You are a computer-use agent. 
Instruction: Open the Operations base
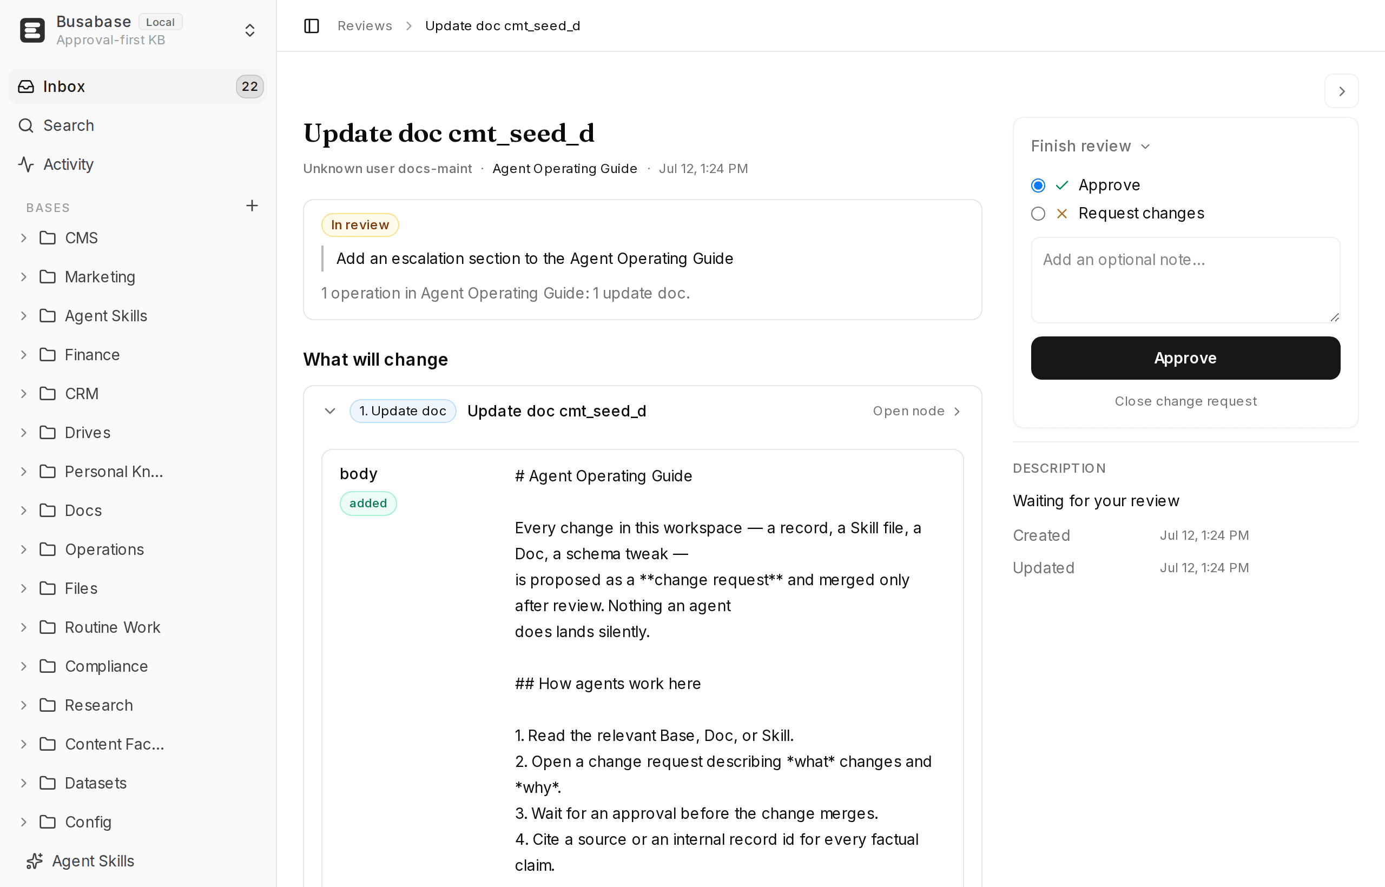coord(104,550)
